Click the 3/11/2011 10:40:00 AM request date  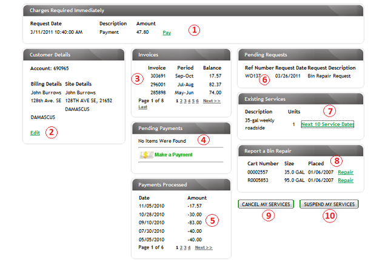click(56, 32)
